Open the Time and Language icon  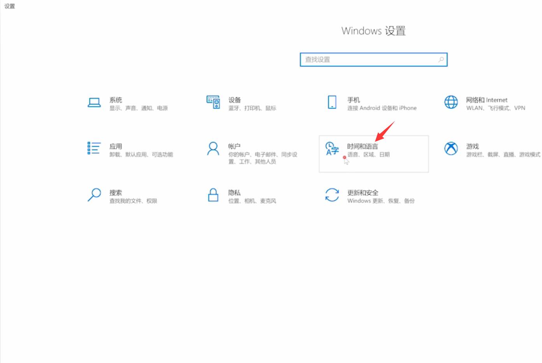[332, 148]
